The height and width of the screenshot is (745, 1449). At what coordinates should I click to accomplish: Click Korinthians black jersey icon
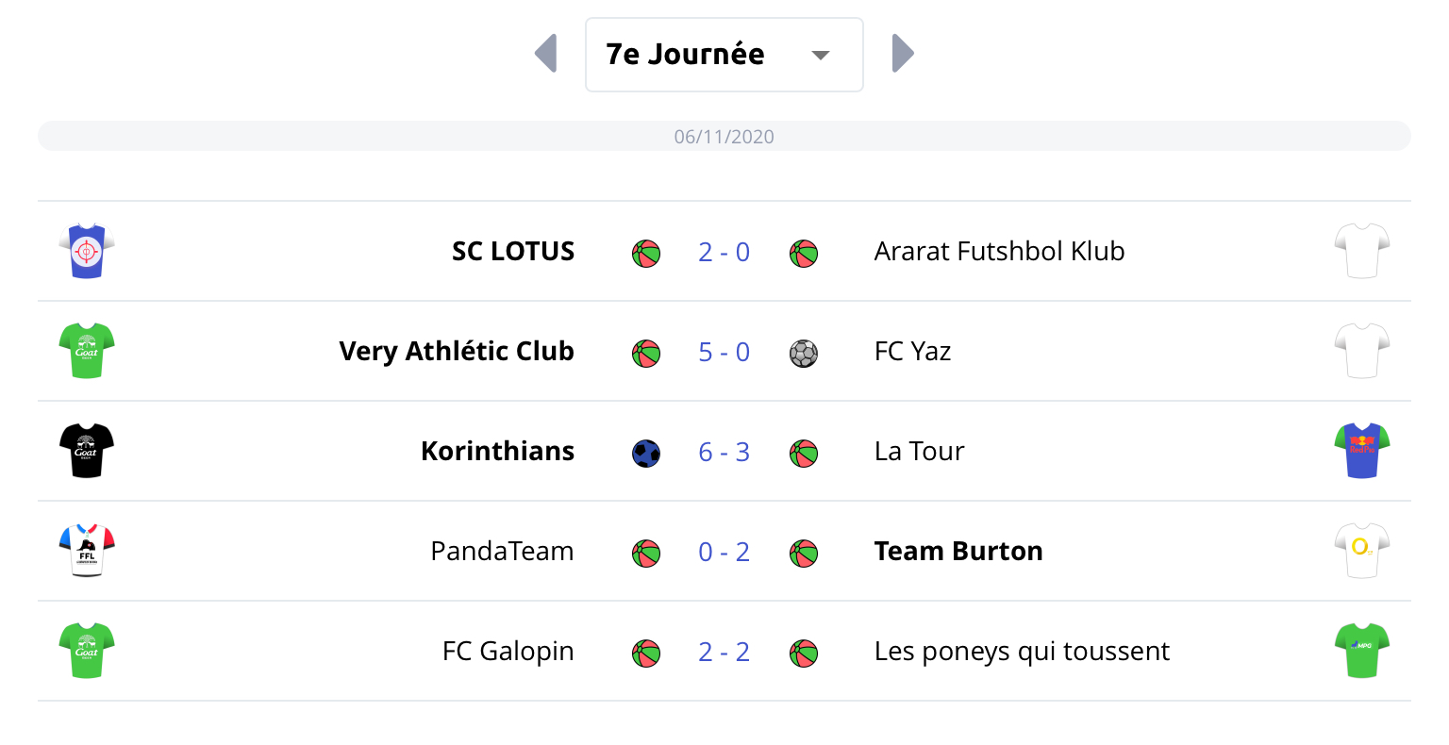click(87, 451)
